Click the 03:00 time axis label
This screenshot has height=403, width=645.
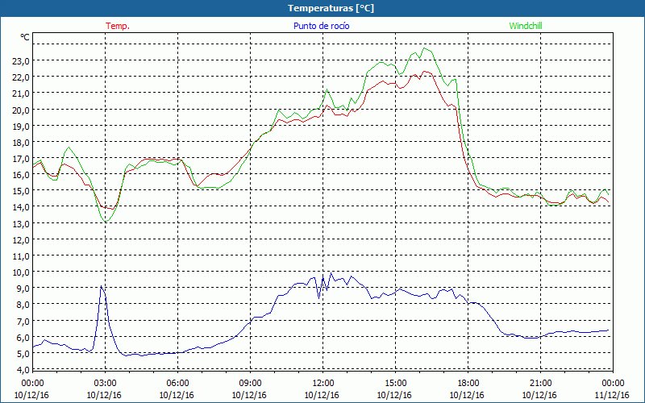[106, 384]
